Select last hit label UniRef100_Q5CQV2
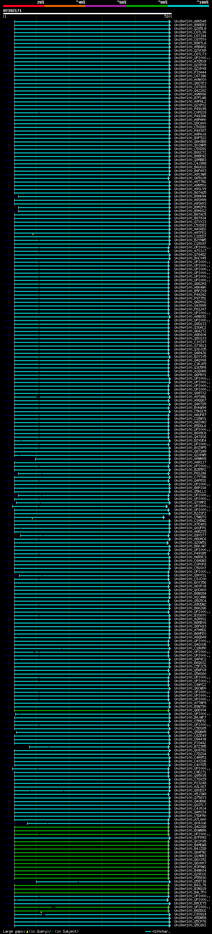212x934 pixels. coord(190,925)
